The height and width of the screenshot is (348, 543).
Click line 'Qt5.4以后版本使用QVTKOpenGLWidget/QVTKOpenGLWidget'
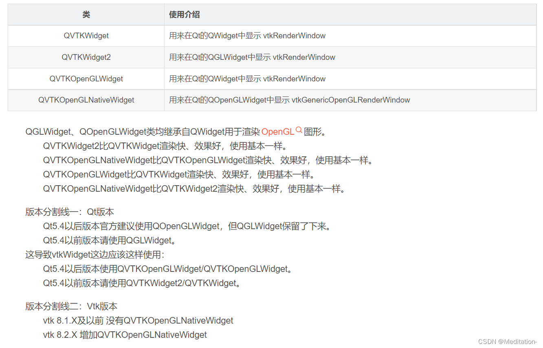click(x=168, y=269)
